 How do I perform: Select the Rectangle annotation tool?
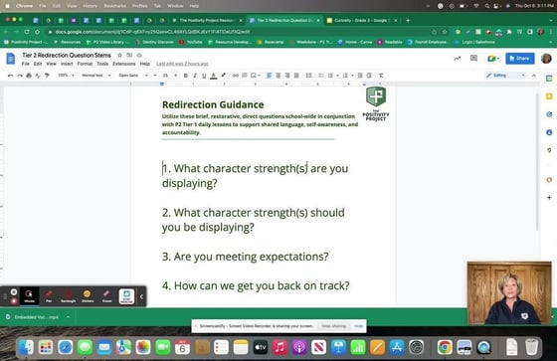click(x=68, y=296)
